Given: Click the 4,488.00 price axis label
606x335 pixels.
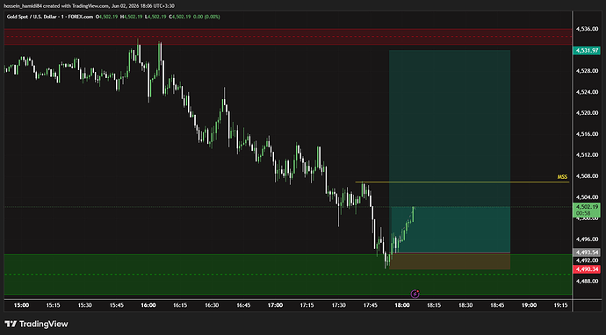Looking at the screenshot, I should (x=587, y=281).
